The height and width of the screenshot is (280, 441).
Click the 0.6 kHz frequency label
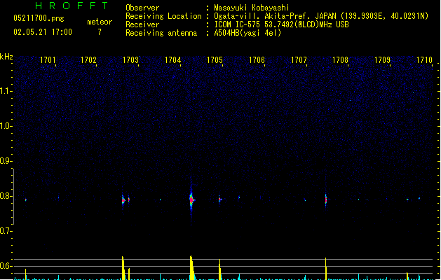click(x=6, y=266)
